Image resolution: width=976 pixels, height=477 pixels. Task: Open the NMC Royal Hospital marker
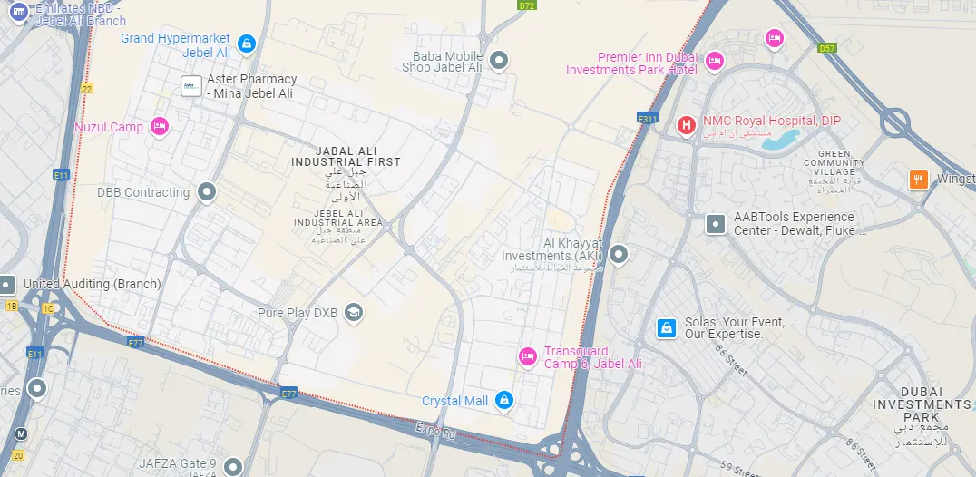tap(687, 125)
